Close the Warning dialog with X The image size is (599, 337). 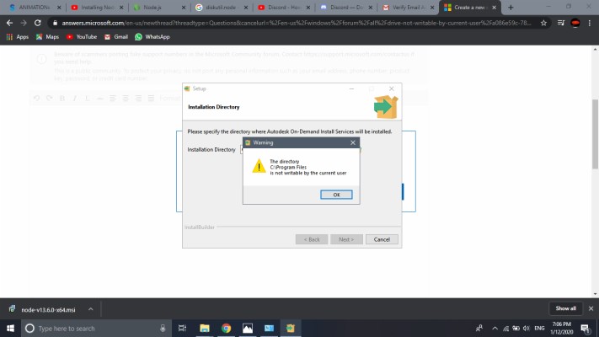(x=354, y=143)
